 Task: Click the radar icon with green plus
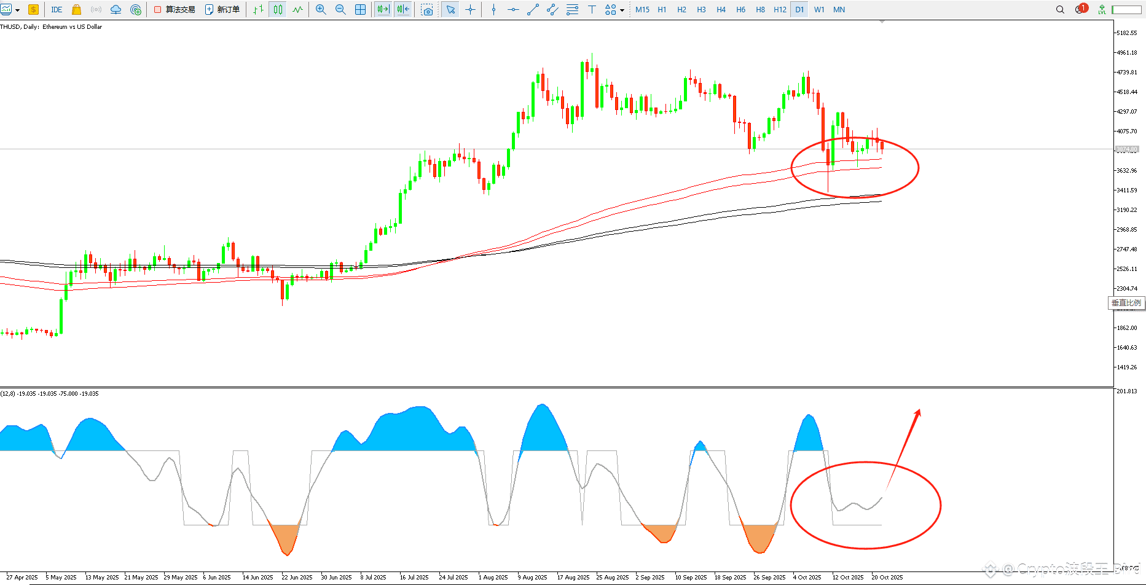tap(136, 9)
